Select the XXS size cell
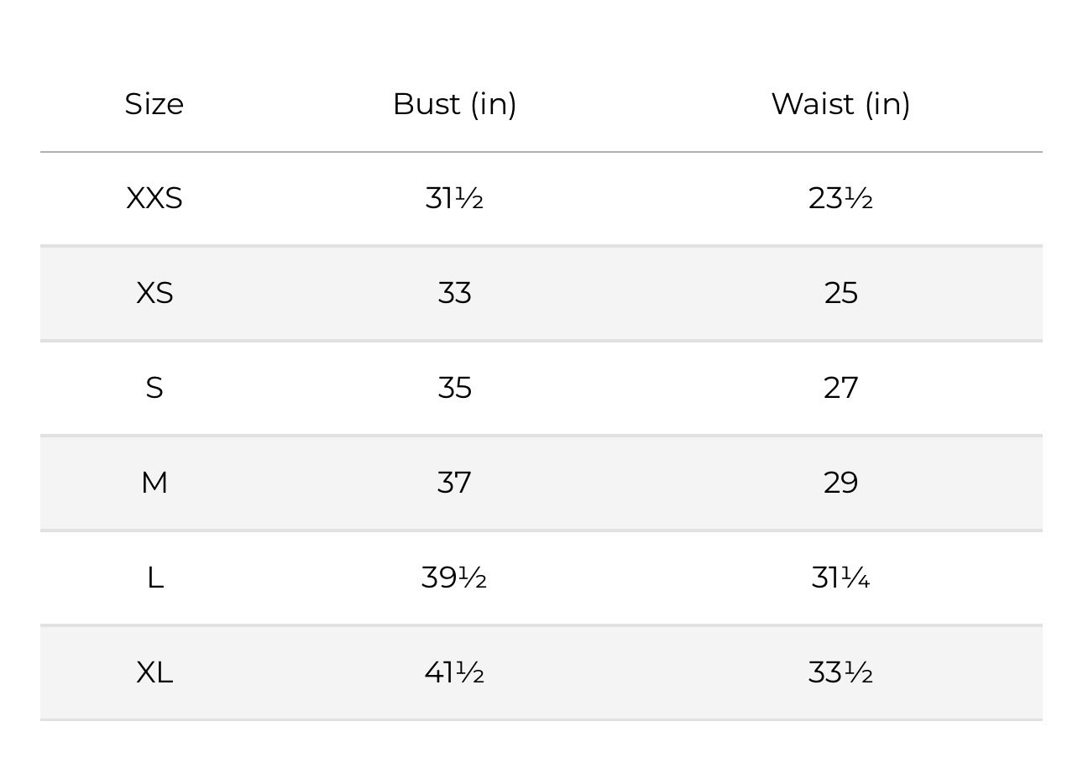1083x758 pixels. 154,199
